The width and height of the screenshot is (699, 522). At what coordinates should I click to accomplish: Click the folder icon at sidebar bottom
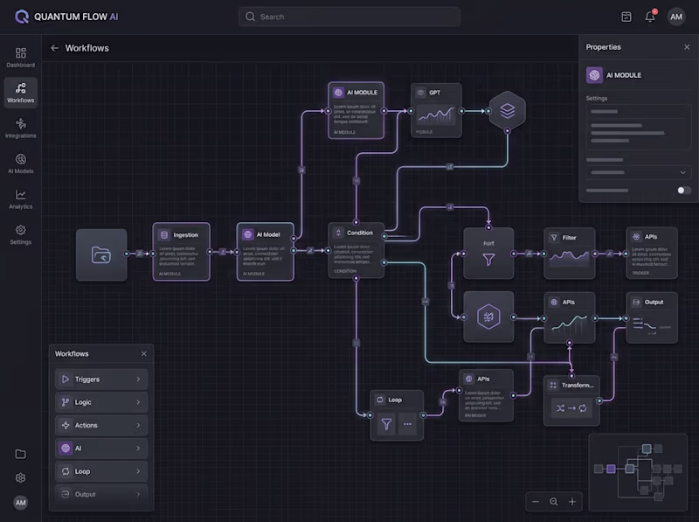coord(20,454)
